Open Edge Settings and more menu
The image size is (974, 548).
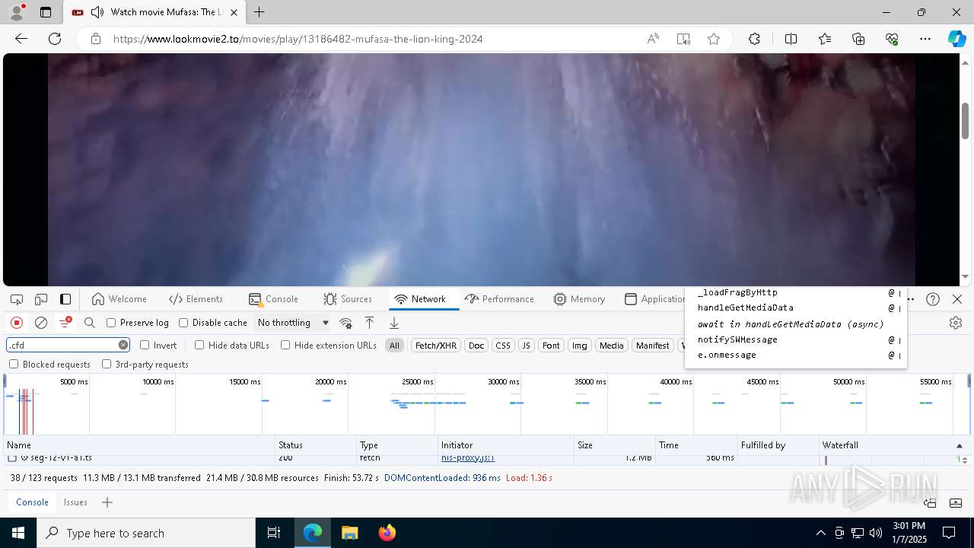click(x=925, y=39)
